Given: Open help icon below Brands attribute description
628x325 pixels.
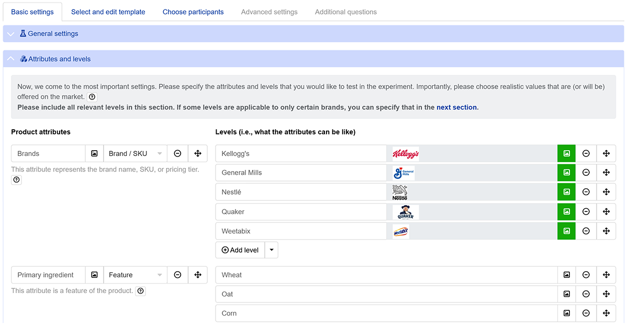Looking at the screenshot, I should pos(16,180).
